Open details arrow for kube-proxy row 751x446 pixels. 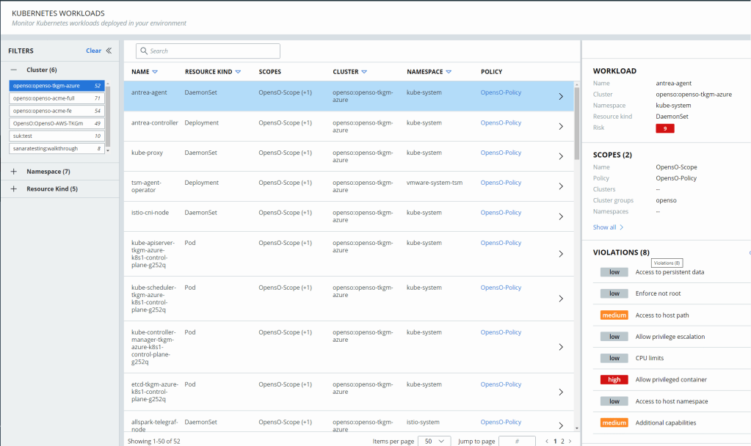click(x=561, y=156)
